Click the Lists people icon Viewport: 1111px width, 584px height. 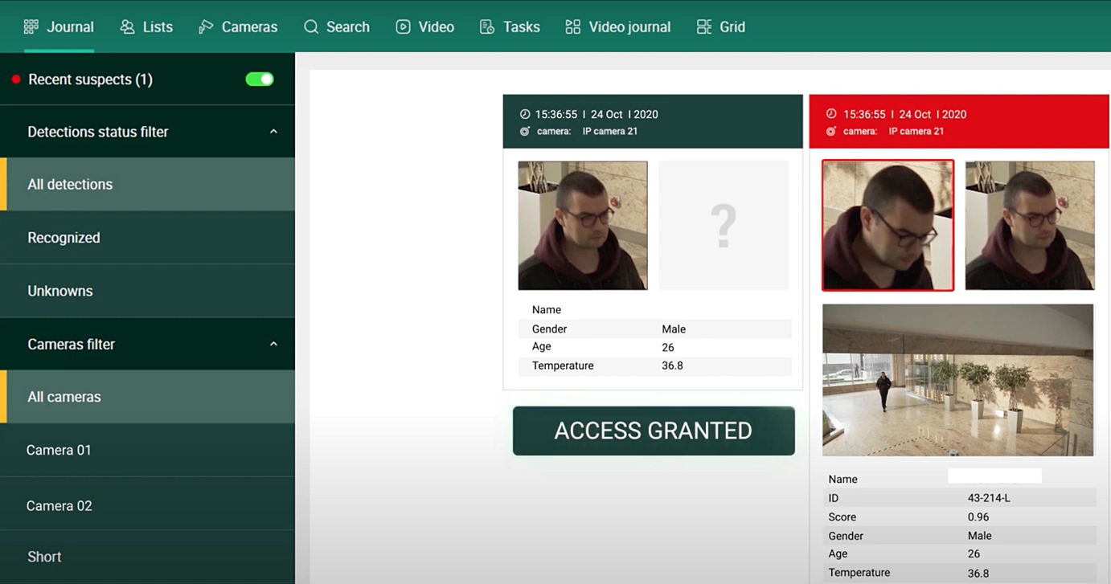(x=127, y=27)
